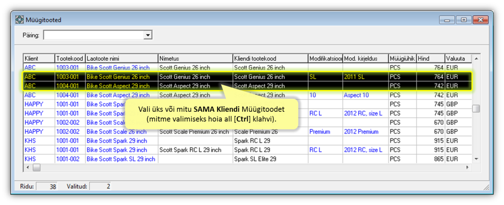Click the 'Premium' modification cell
504x205 pixels.
pos(325,132)
